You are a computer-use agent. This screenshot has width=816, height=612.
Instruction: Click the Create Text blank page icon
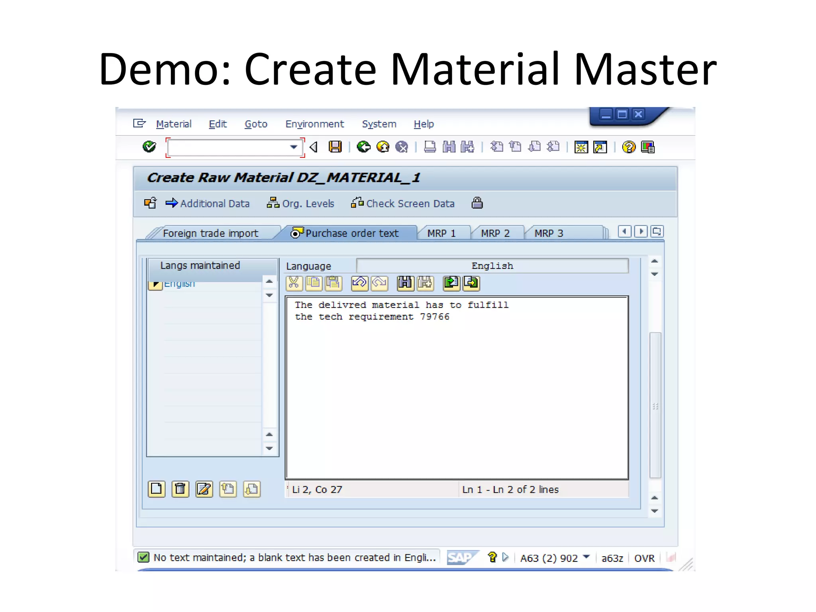(x=157, y=489)
